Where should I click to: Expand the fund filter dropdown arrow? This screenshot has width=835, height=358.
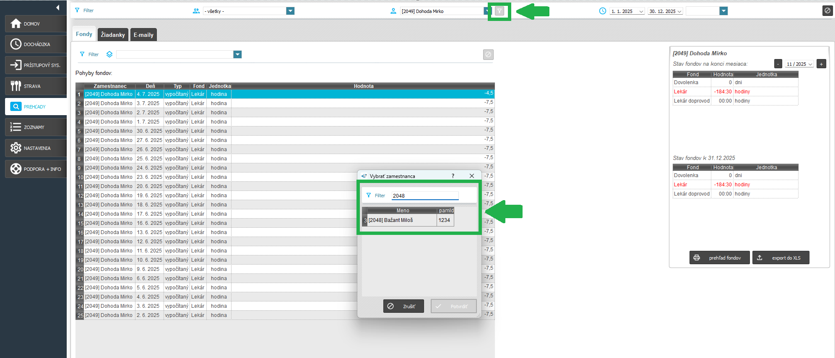pos(237,54)
